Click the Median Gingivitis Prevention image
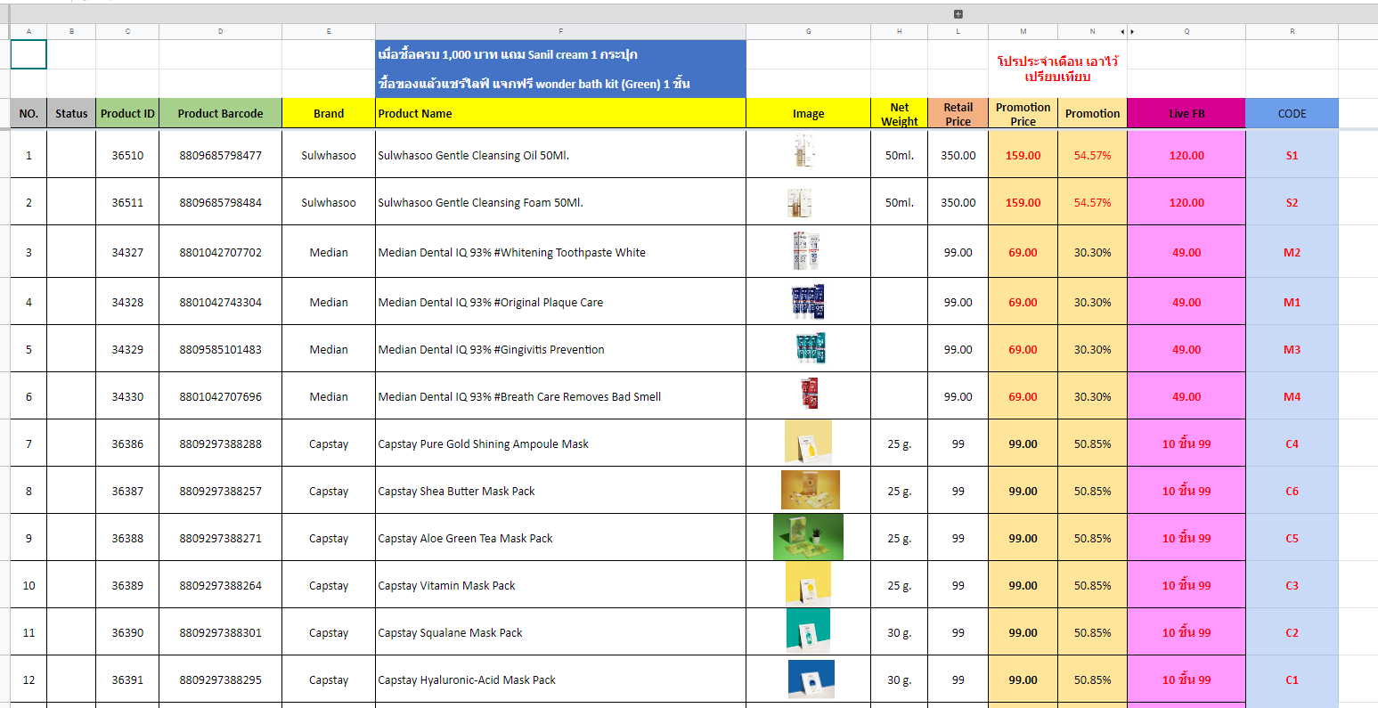The height and width of the screenshot is (708, 1378). coord(810,348)
